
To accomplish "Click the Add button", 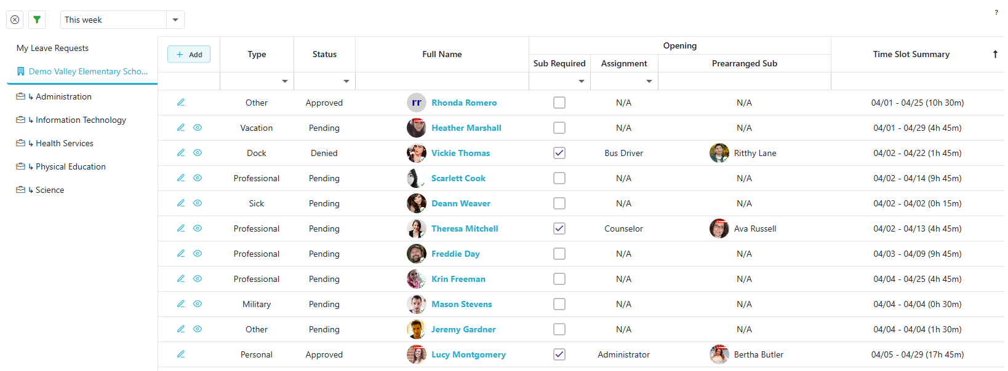I will (x=189, y=54).
